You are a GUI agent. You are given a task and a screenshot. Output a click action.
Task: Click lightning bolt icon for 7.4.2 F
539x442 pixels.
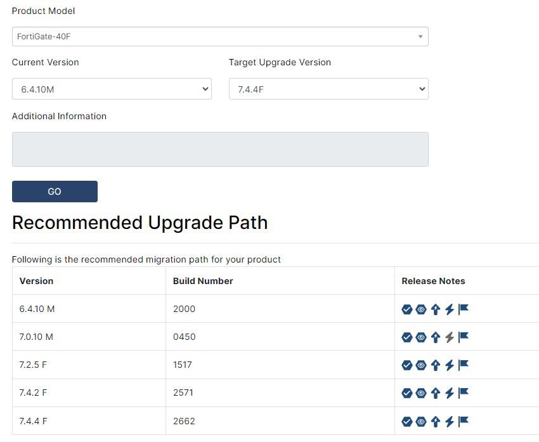pos(450,393)
